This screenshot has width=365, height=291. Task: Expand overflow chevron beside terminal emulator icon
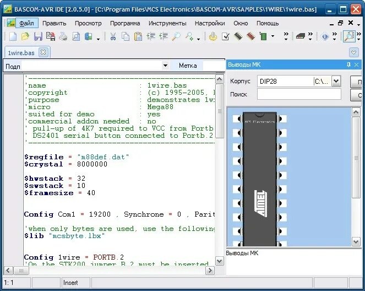[x=310, y=36]
